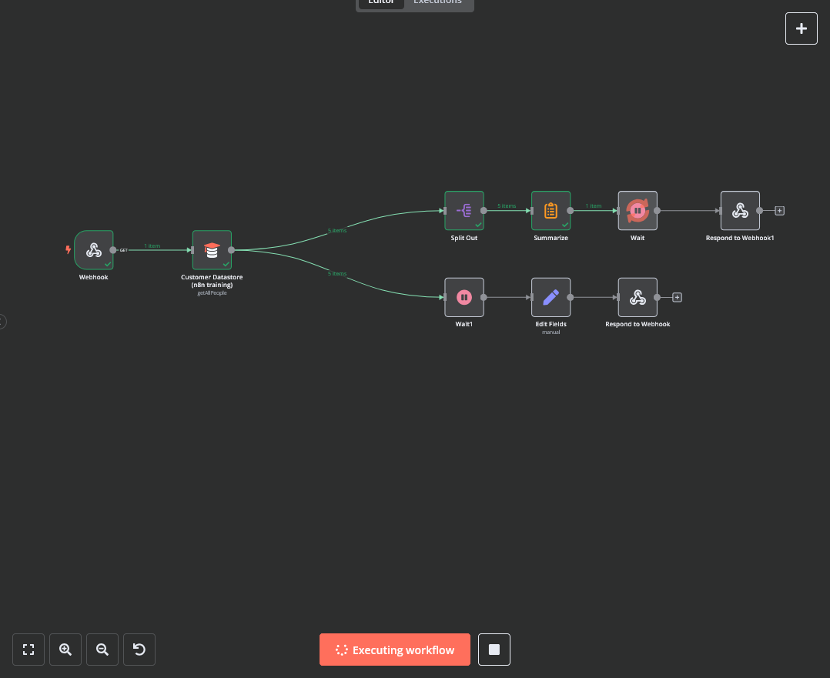Viewport: 830px width, 678px height.
Task: Open the Split Out node
Action: (464, 210)
